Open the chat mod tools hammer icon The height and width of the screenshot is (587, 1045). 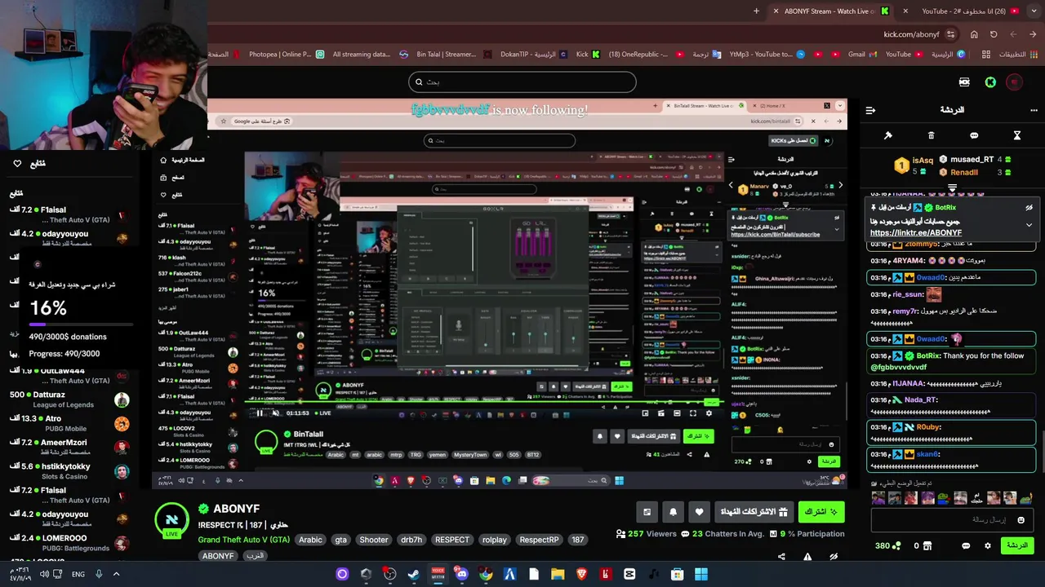(888, 135)
